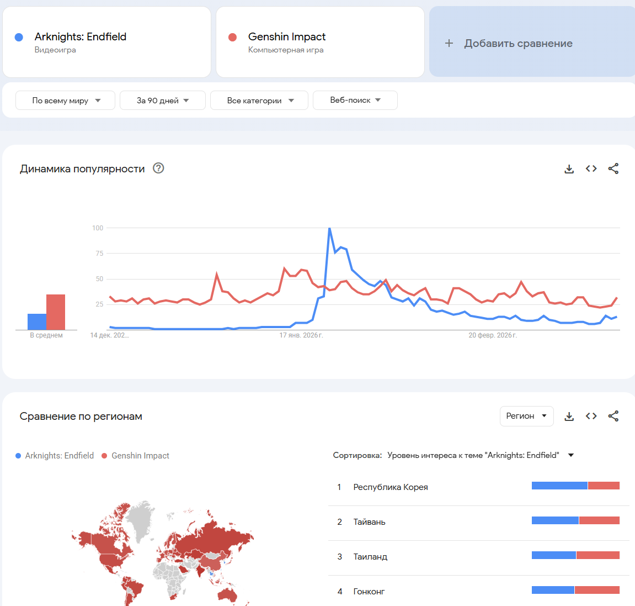The height and width of the screenshot is (606, 635).
Task: Expand the За 90 дней time range
Action: tap(163, 101)
